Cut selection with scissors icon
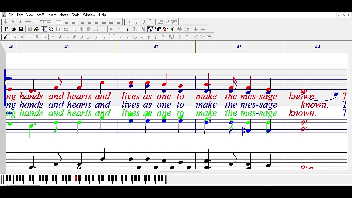This screenshot has height=198, width=352. click(x=75, y=29)
